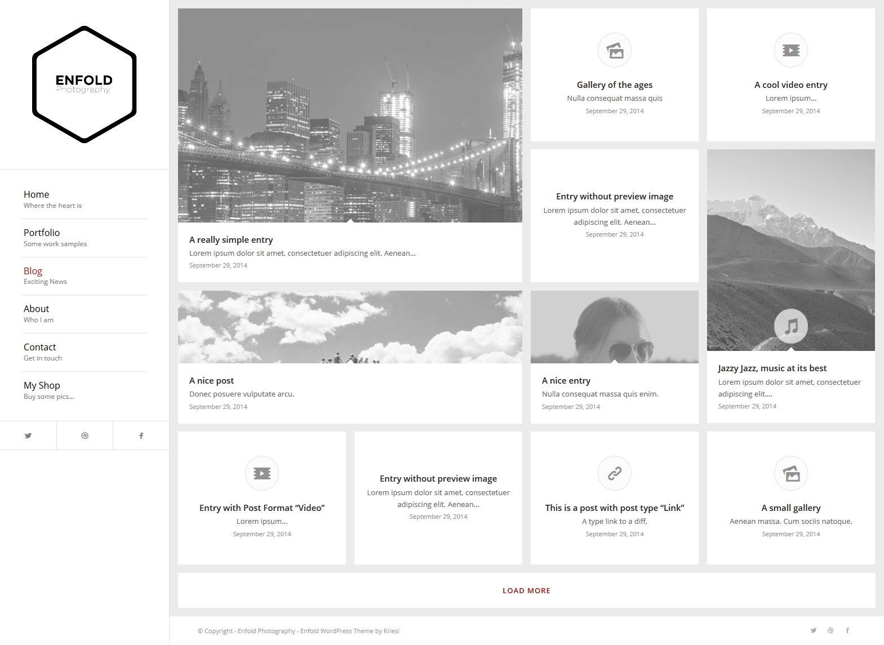Open the About menu item
Viewport: 884px width, 645px height.
tap(36, 309)
